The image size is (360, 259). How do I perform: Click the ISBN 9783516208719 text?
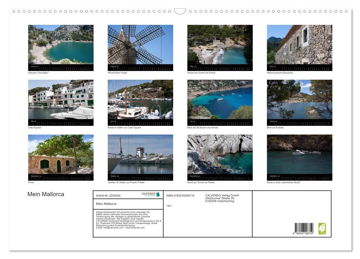pos(180,196)
